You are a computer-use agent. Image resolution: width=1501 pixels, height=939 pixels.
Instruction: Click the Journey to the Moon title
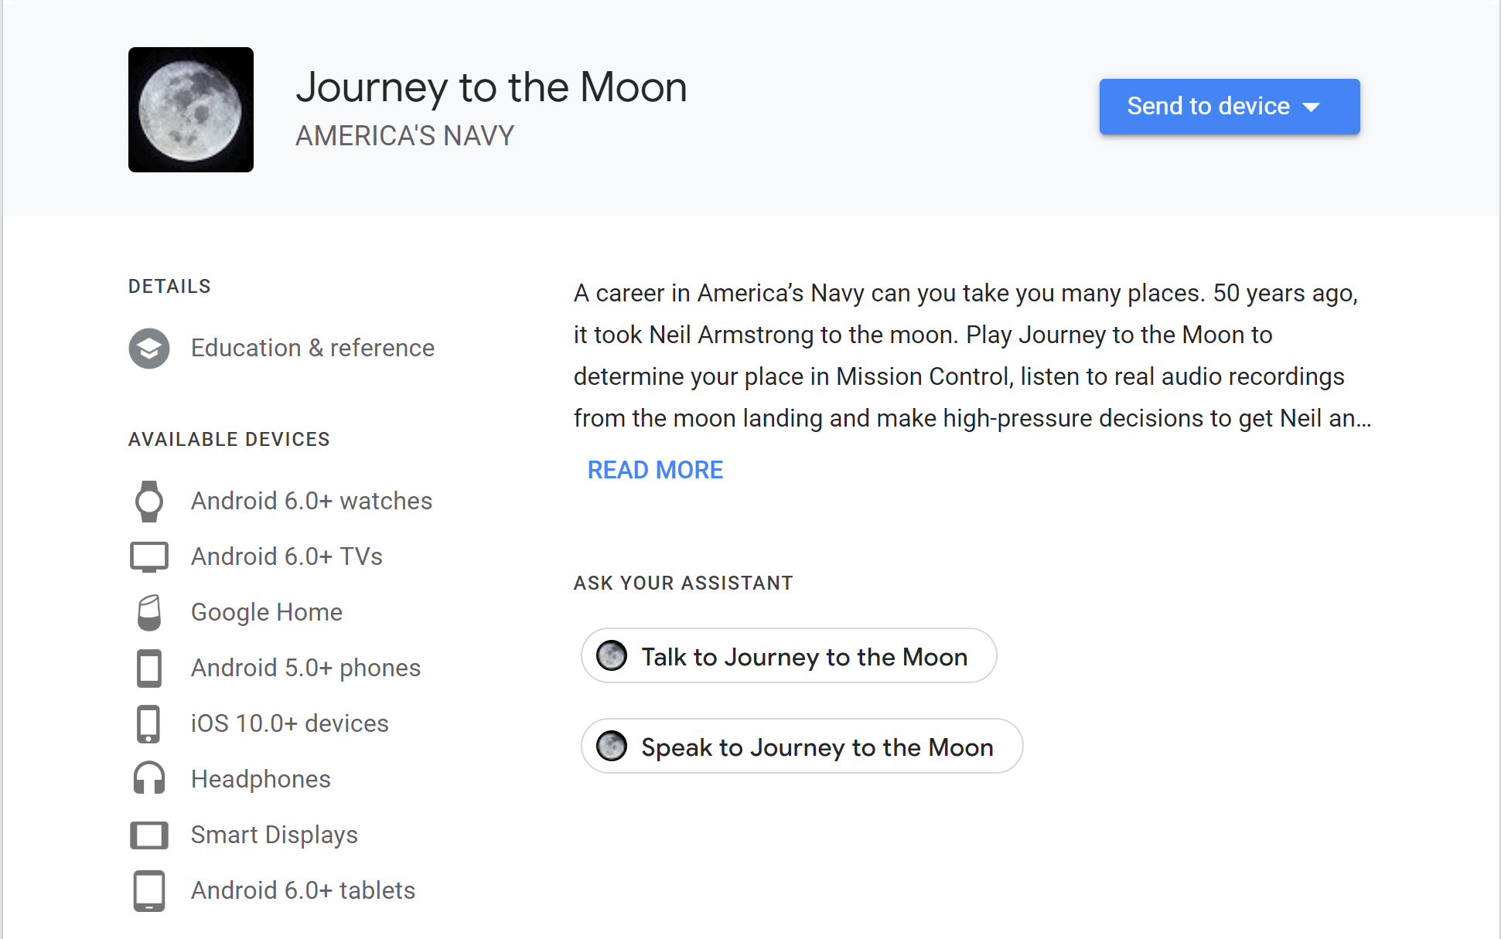tap(491, 87)
